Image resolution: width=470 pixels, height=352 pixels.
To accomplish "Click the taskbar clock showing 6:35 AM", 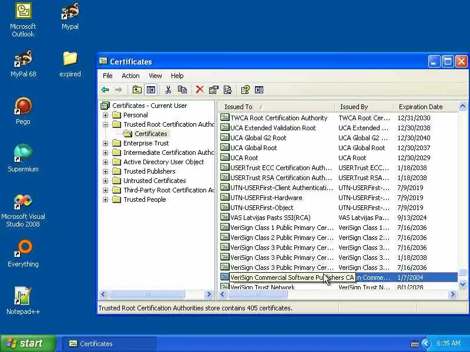I will click(448, 343).
